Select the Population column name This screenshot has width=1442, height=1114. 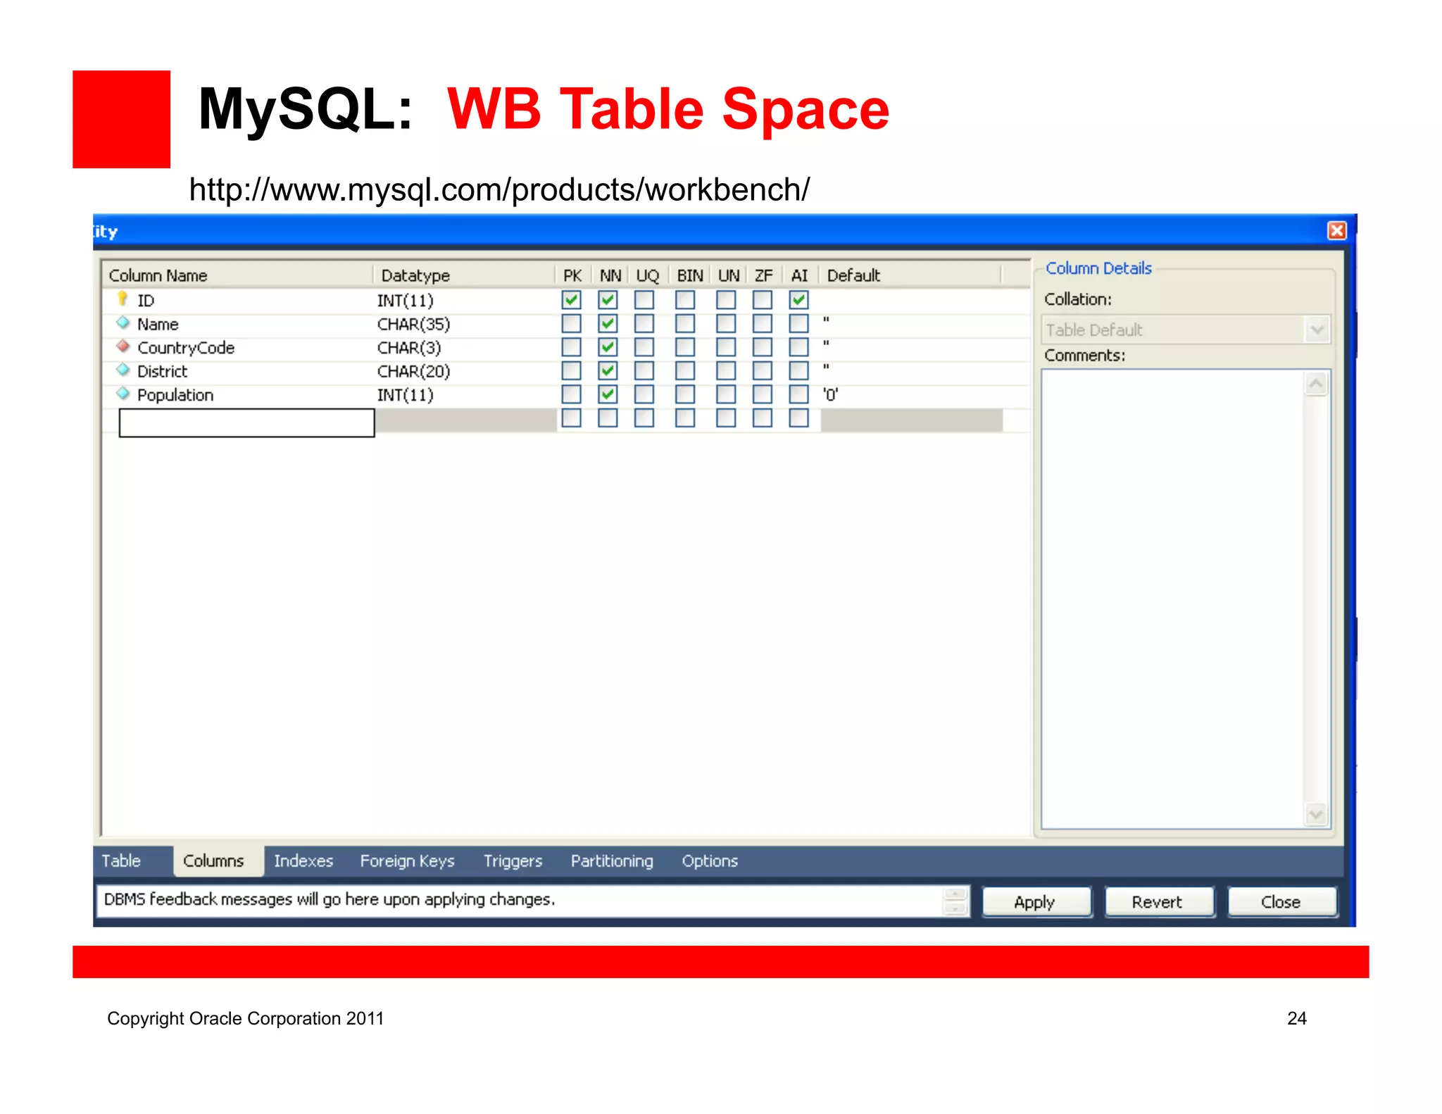tap(175, 395)
